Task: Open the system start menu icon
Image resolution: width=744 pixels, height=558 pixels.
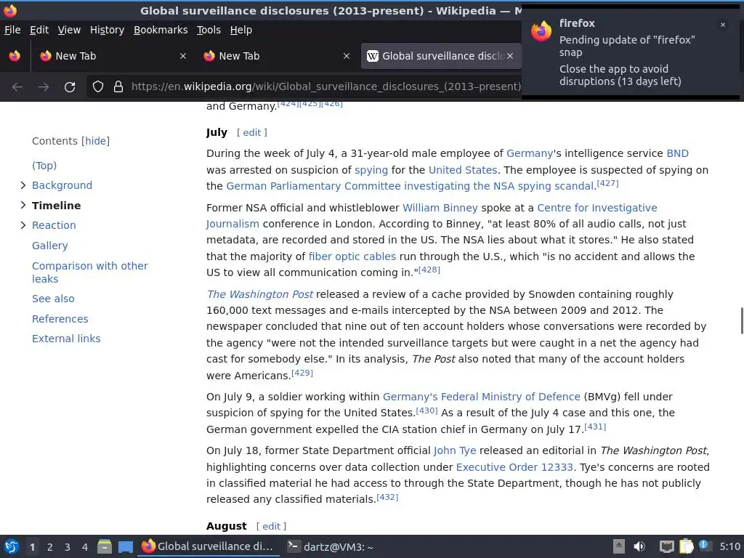Action: point(12,547)
